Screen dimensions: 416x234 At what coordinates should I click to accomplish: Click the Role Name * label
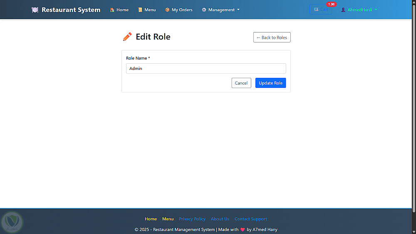click(138, 58)
